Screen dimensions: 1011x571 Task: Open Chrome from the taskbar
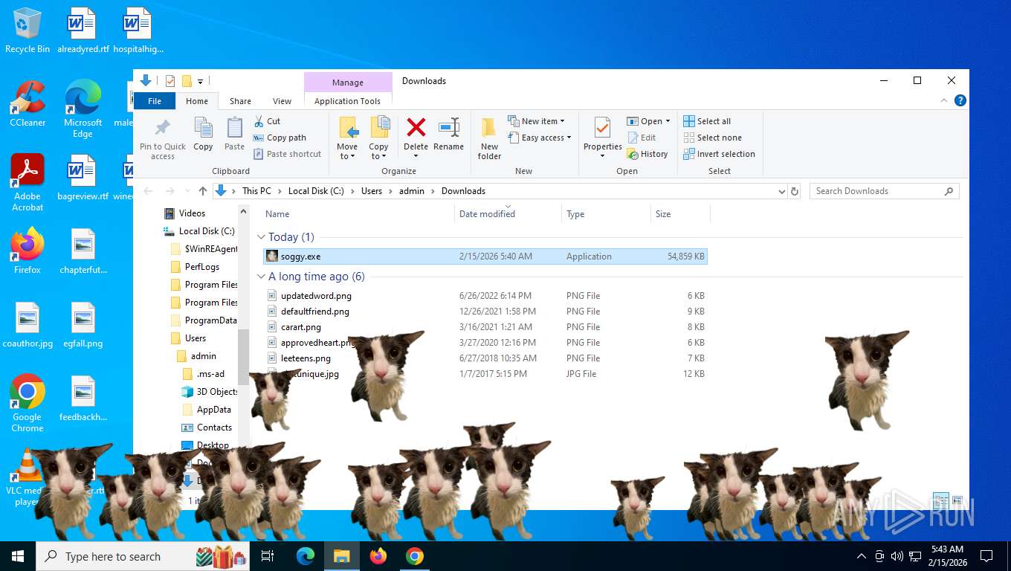tap(415, 556)
